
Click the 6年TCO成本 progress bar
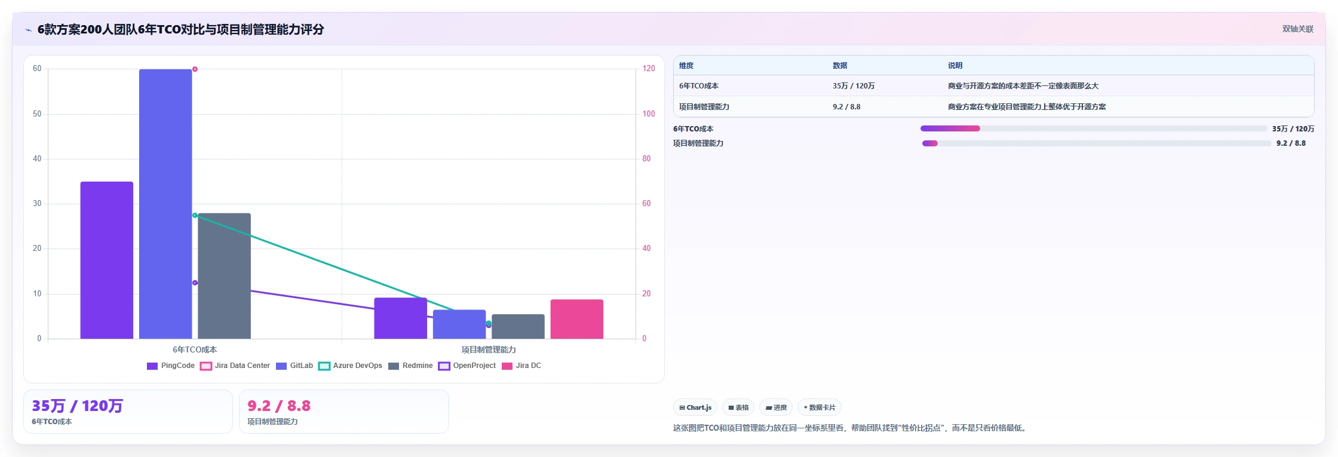(1094, 128)
